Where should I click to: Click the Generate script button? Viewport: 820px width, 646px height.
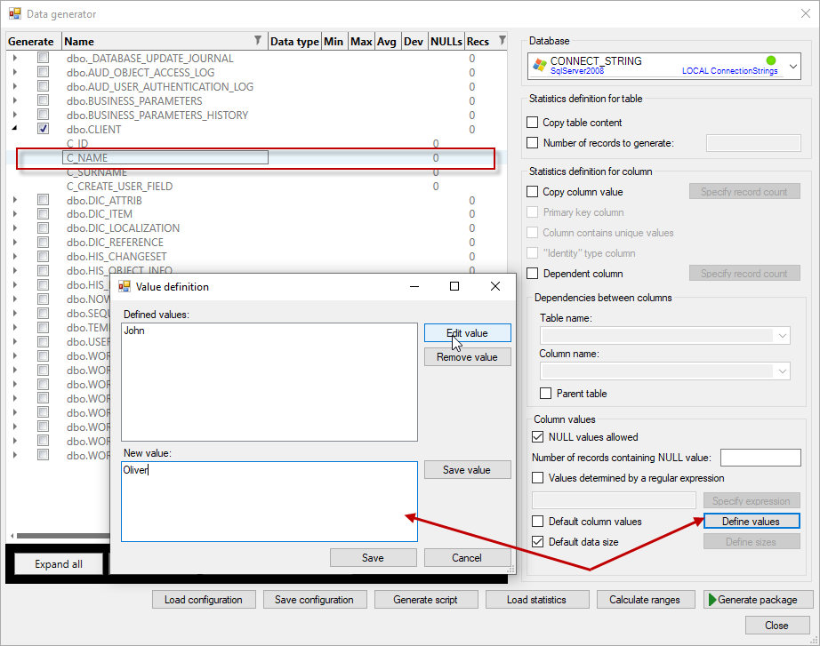click(x=426, y=600)
